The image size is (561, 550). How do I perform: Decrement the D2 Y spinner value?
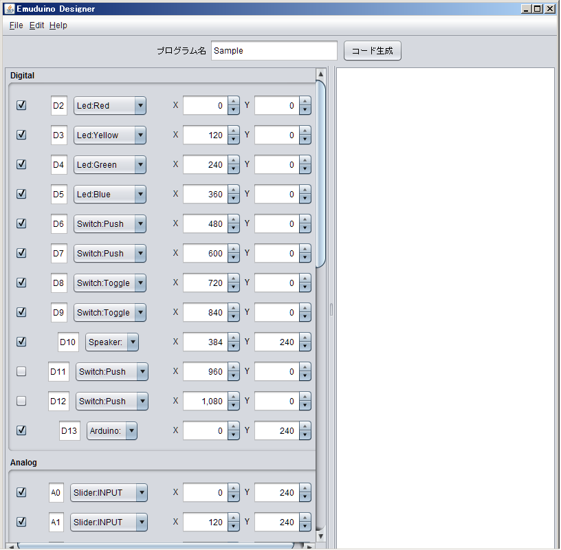(305, 110)
